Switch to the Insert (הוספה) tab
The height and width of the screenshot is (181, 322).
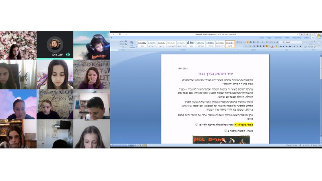pos(307,38)
